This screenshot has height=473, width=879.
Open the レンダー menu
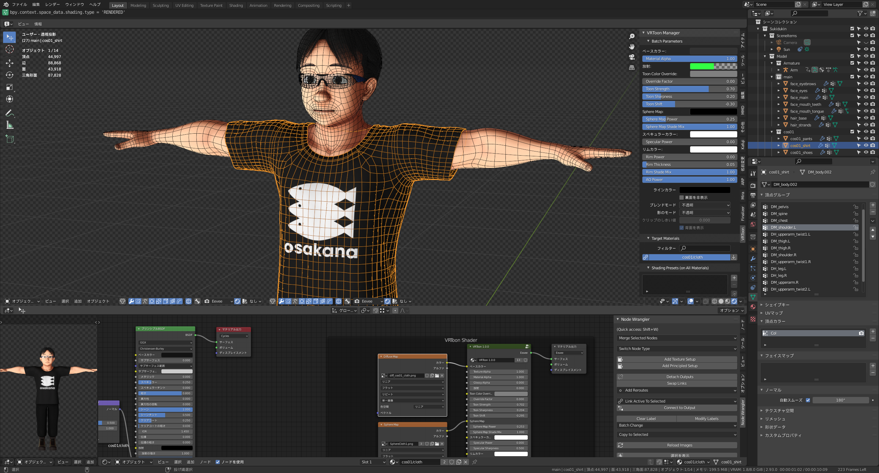point(52,4)
